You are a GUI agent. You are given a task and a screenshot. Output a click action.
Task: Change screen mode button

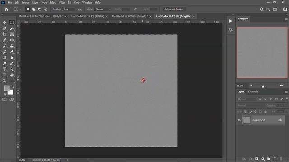12,99
